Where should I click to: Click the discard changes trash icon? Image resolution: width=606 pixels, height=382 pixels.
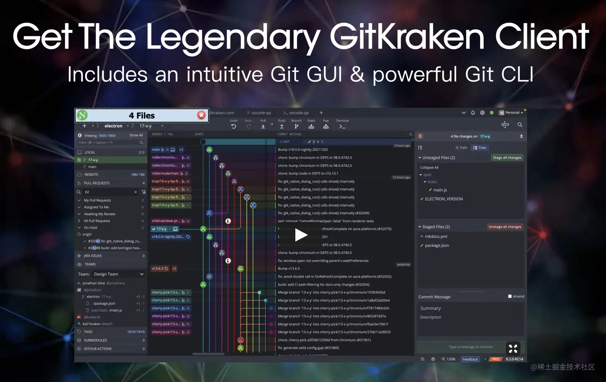click(x=420, y=136)
